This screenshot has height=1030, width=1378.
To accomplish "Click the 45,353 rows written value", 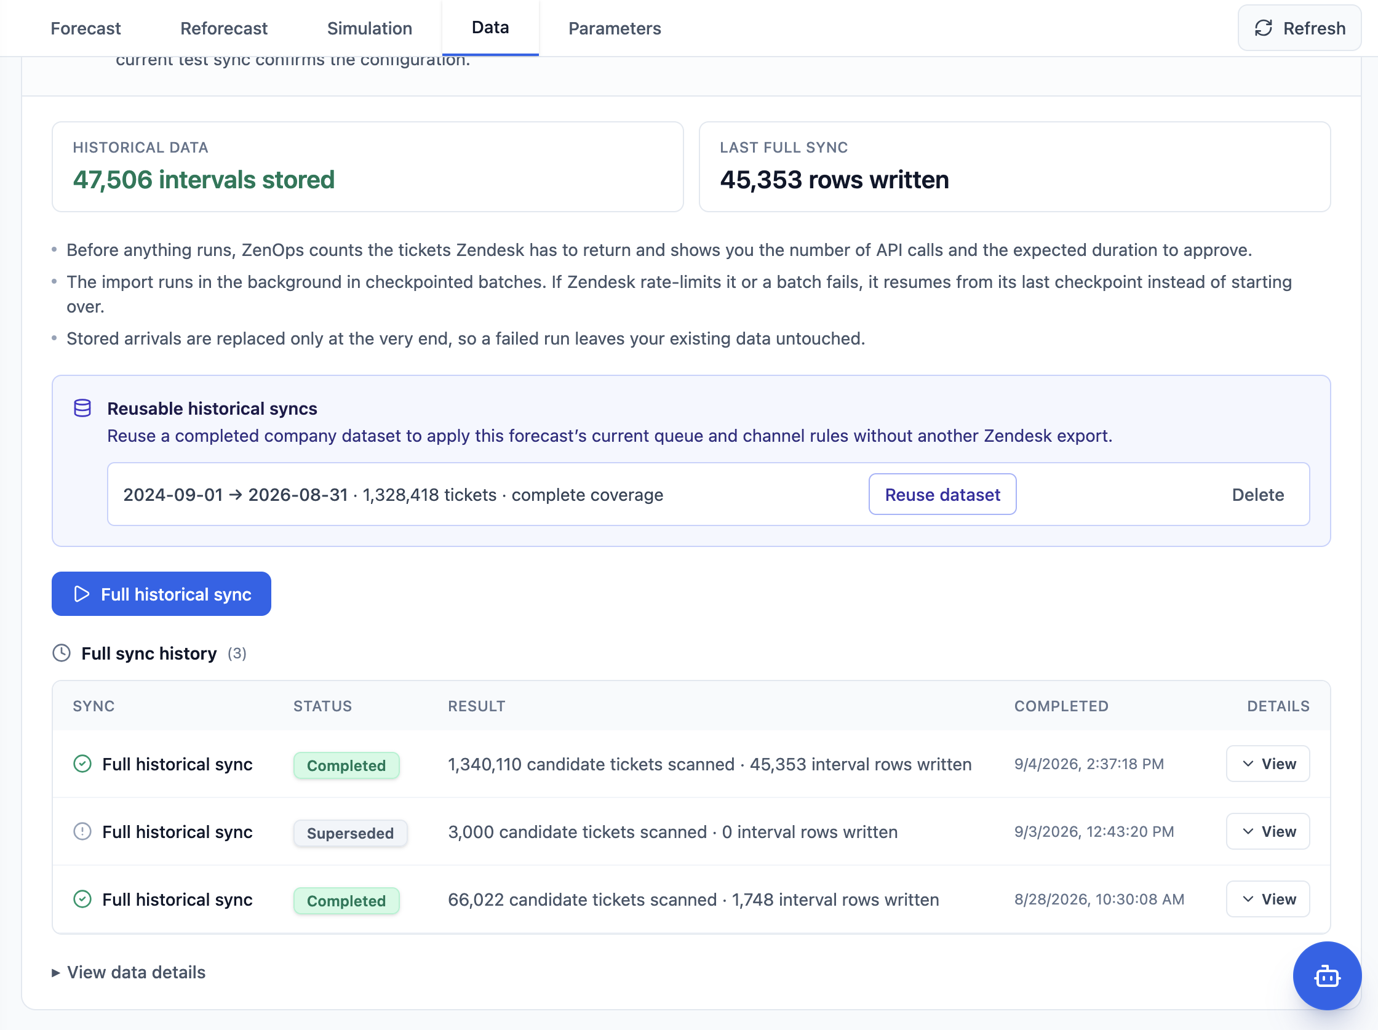I will [x=834, y=180].
